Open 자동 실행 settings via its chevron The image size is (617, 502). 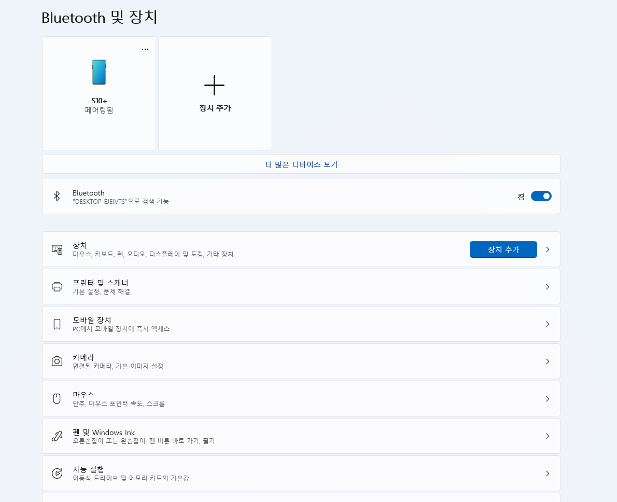pos(548,473)
